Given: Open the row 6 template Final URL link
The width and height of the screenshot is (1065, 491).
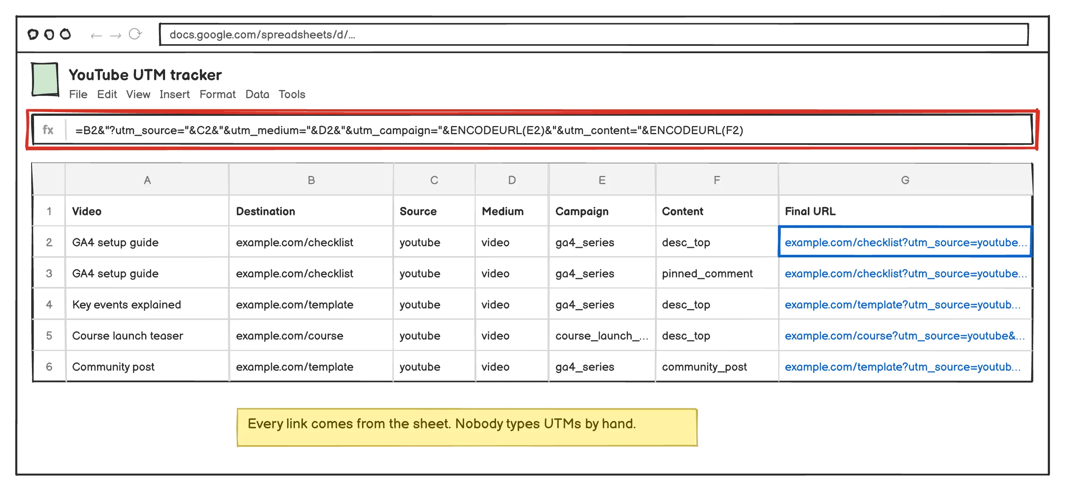Looking at the screenshot, I should coord(902,367).
